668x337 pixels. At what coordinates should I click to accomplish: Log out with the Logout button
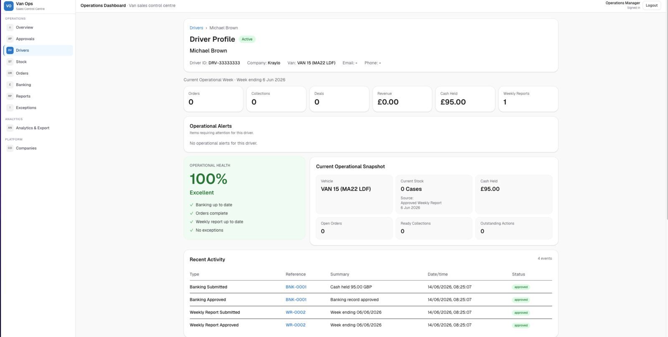coord(651,5)
